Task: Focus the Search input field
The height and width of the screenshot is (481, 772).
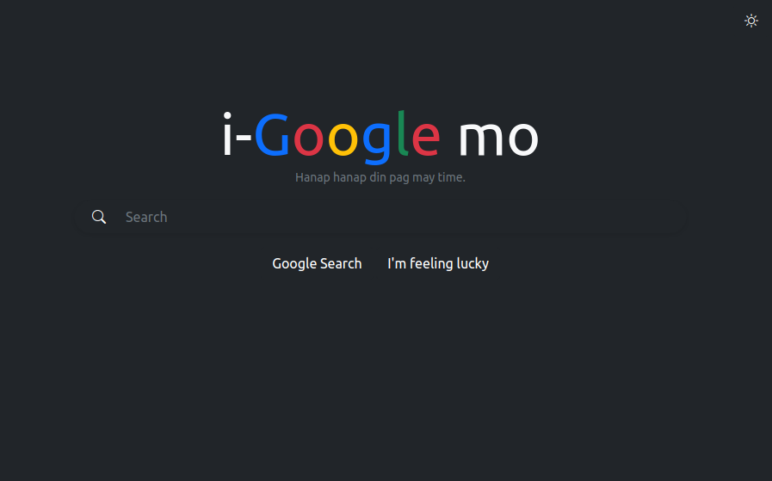Action: 398,217
